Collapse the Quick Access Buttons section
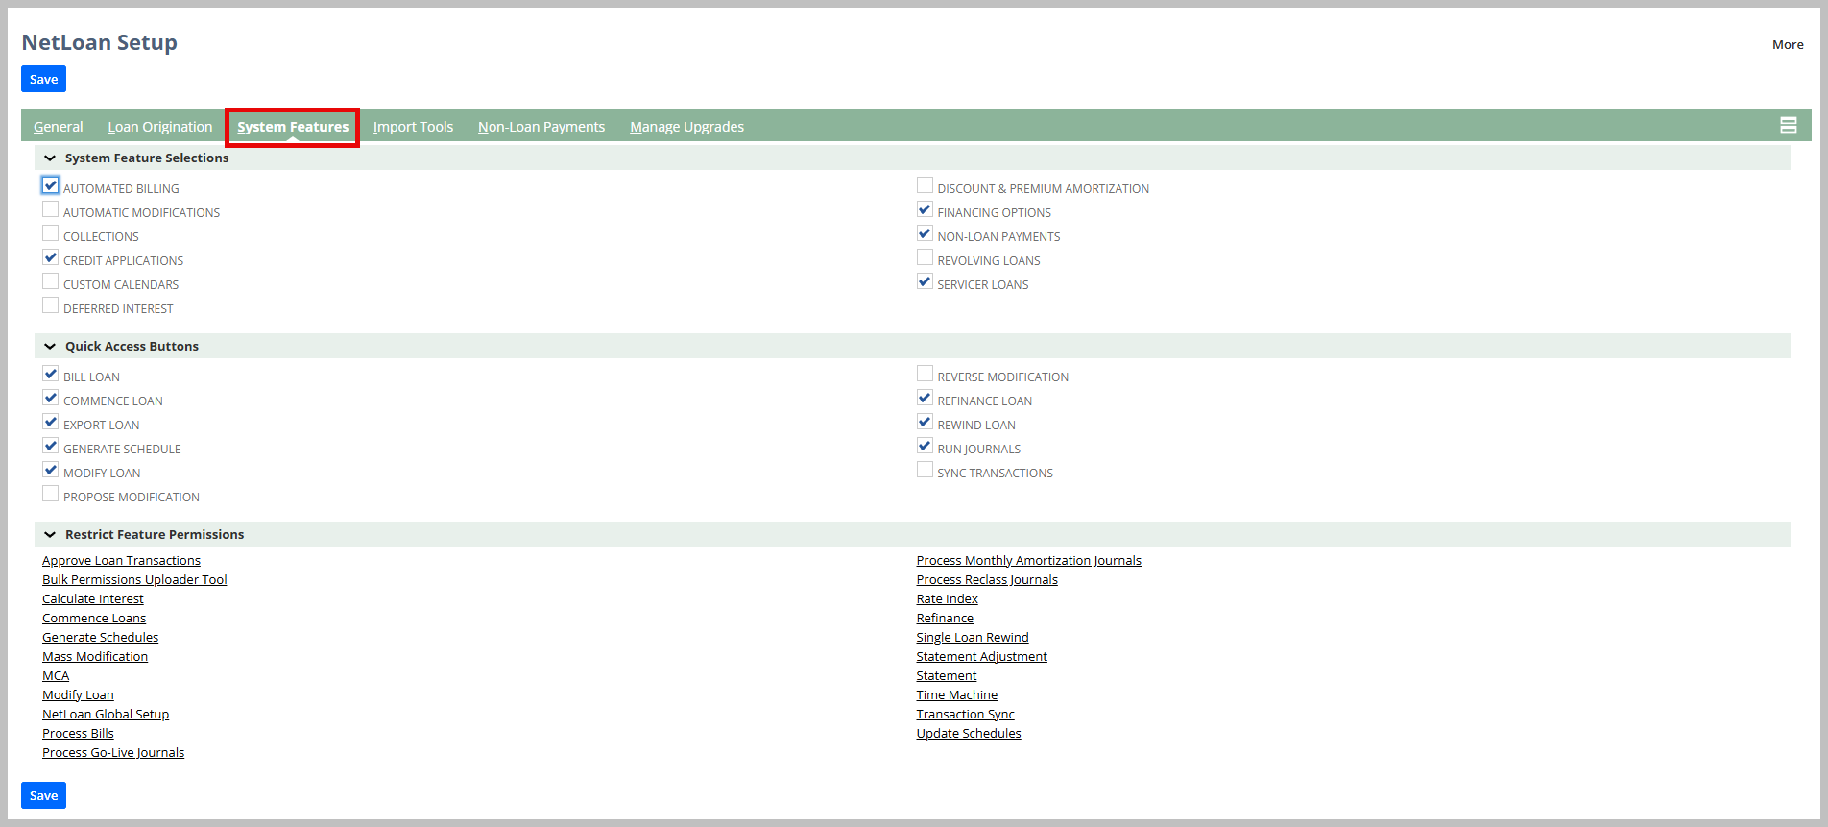This screenshot has height=827, width=1828. pyautogui.click(x=50, y=347)
